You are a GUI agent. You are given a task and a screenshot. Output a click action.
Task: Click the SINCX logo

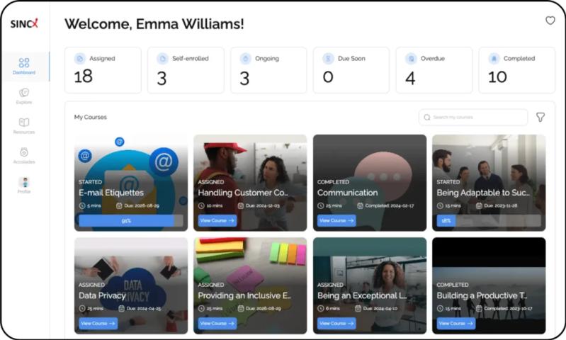pos(24,23)
